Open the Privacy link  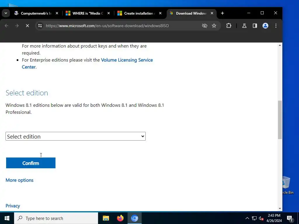13,206
